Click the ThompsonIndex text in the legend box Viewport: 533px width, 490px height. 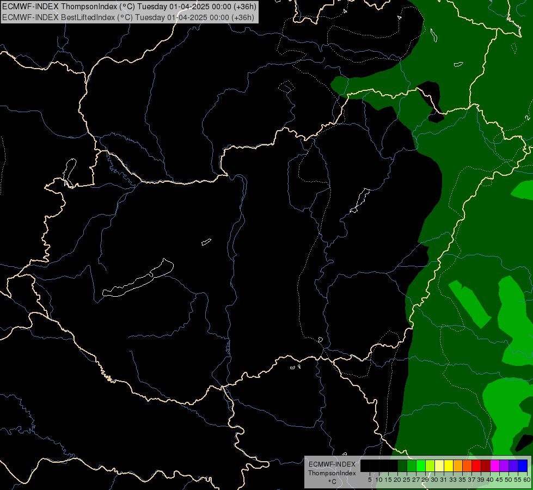[332, 473]
